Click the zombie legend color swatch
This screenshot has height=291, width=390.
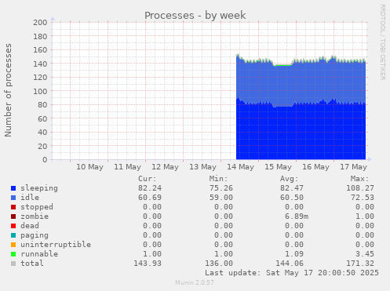click(13, 216)
